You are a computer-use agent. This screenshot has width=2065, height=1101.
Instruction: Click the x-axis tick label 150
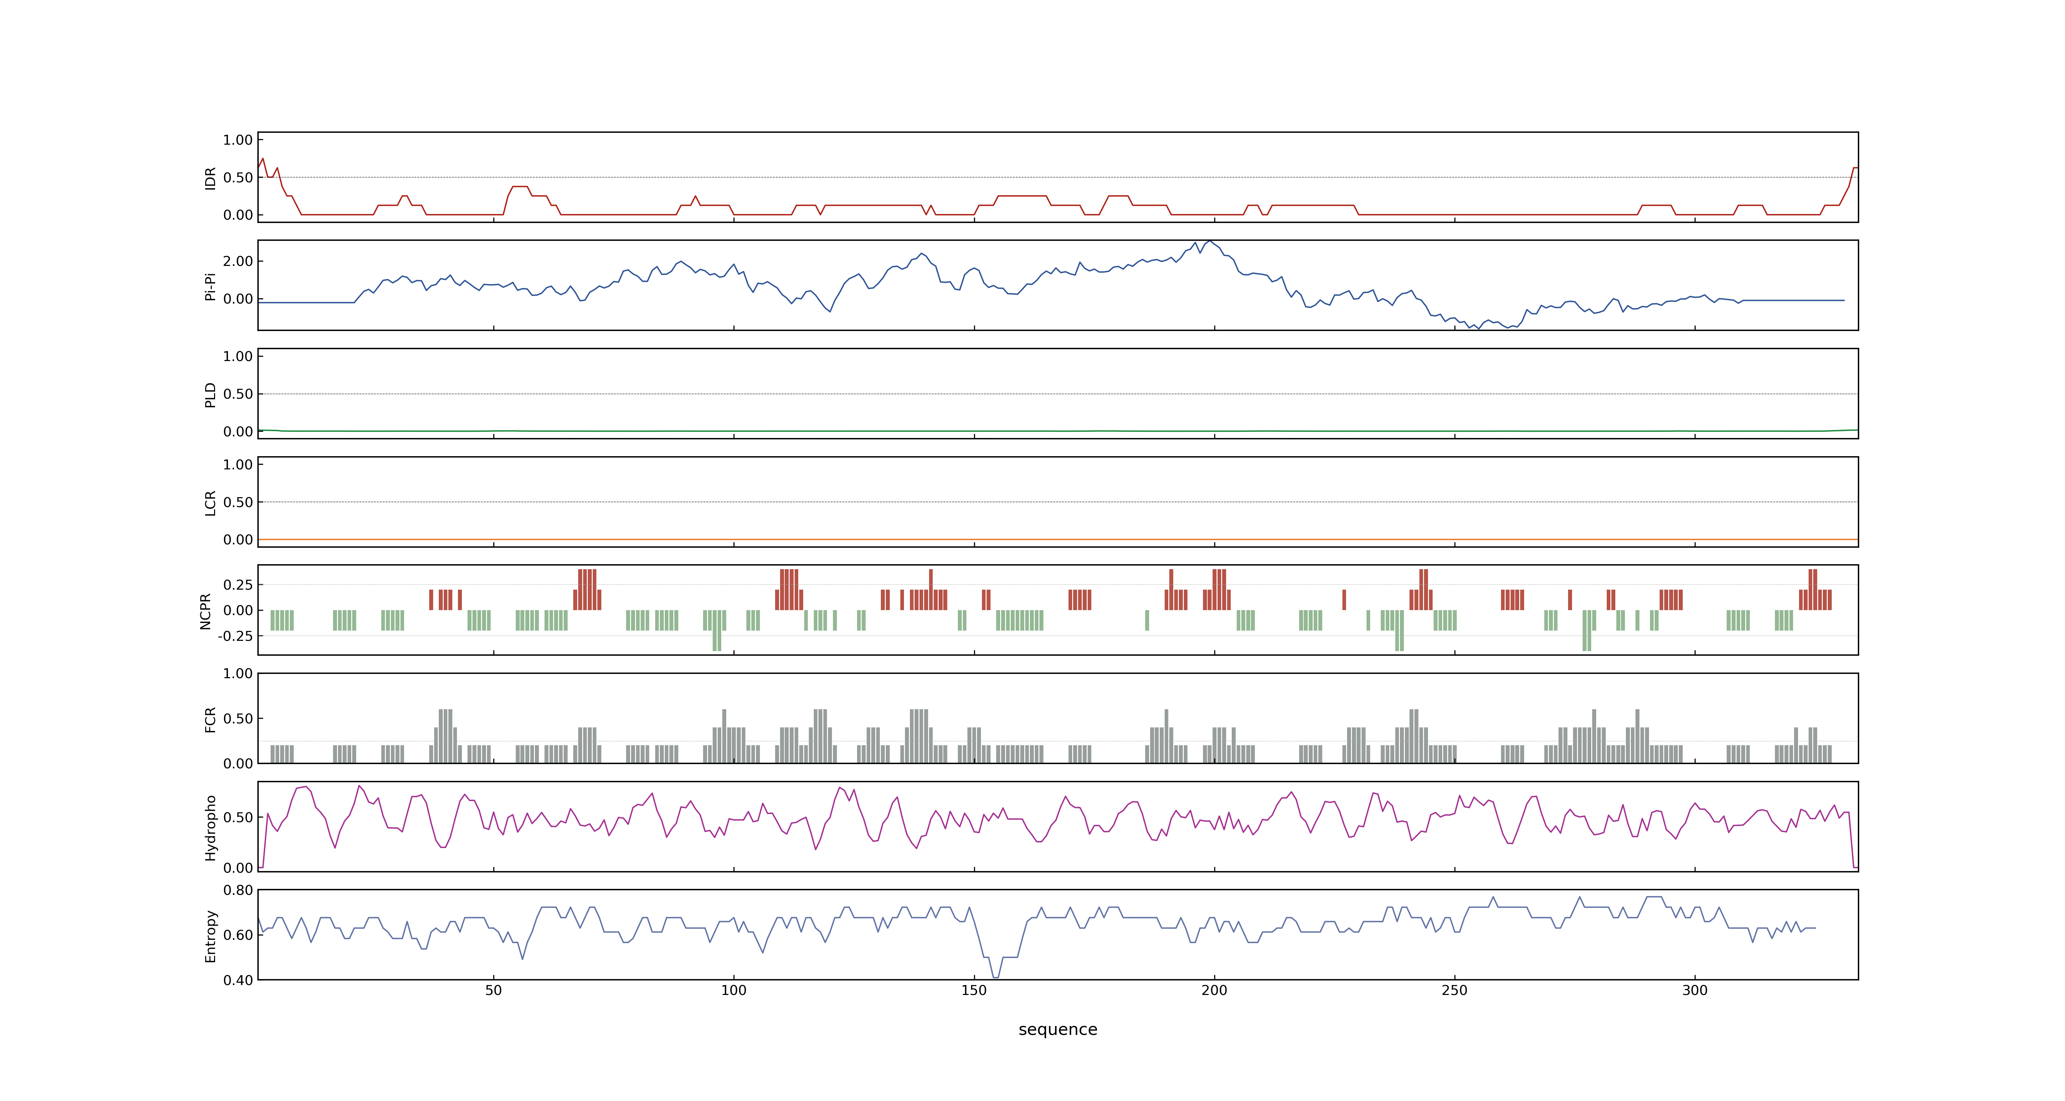(974, 990)
